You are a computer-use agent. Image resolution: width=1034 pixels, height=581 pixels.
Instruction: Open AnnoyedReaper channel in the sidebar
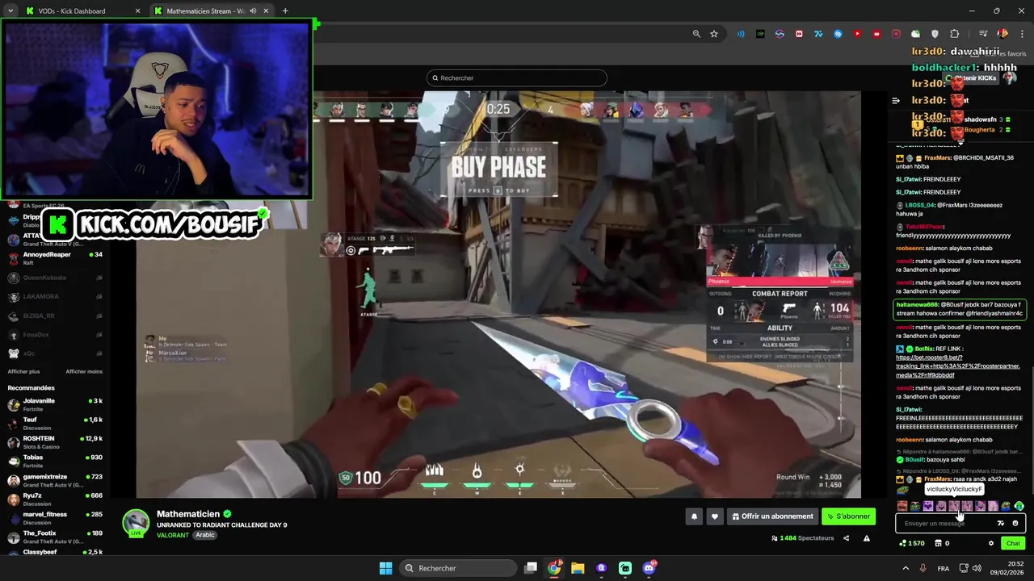tap(55, 258)
